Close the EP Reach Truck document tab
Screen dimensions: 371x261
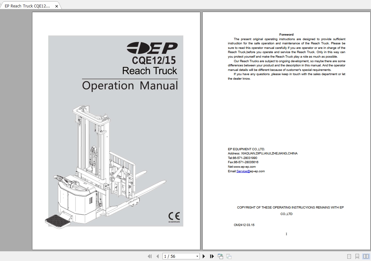tap(57, 6)
